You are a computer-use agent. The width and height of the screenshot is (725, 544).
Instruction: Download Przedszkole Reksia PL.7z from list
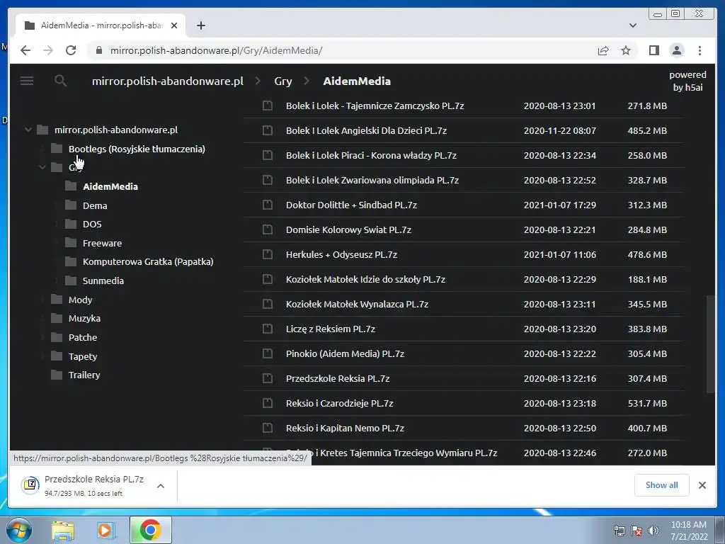338,378
